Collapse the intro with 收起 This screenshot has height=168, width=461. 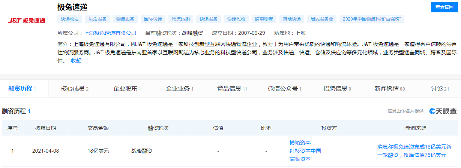76,61
